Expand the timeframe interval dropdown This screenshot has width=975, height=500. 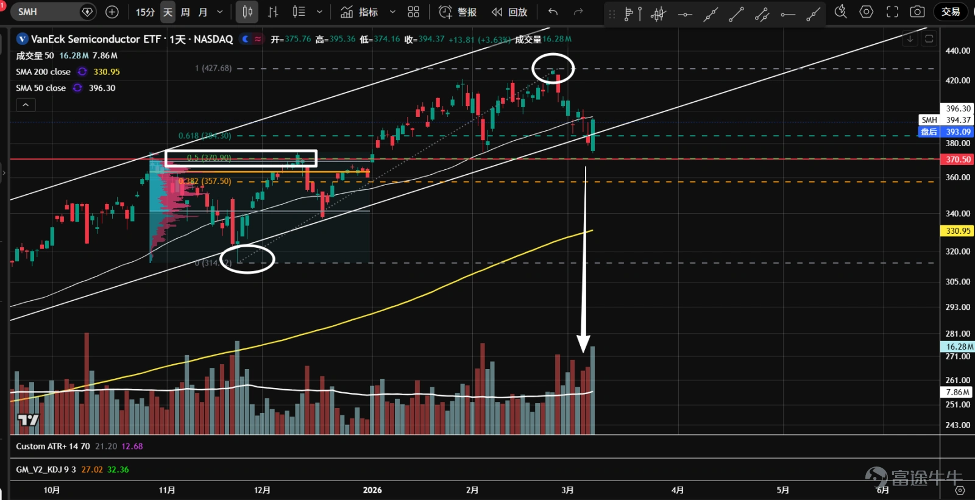tap(220, 12)
